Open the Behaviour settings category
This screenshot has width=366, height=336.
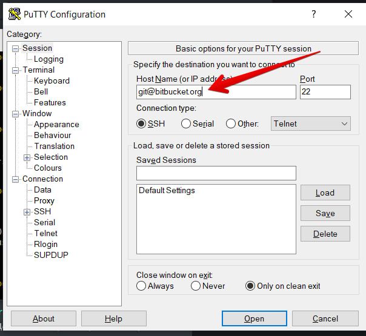52,135
